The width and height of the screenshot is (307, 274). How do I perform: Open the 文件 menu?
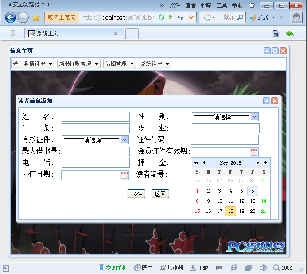175,5
